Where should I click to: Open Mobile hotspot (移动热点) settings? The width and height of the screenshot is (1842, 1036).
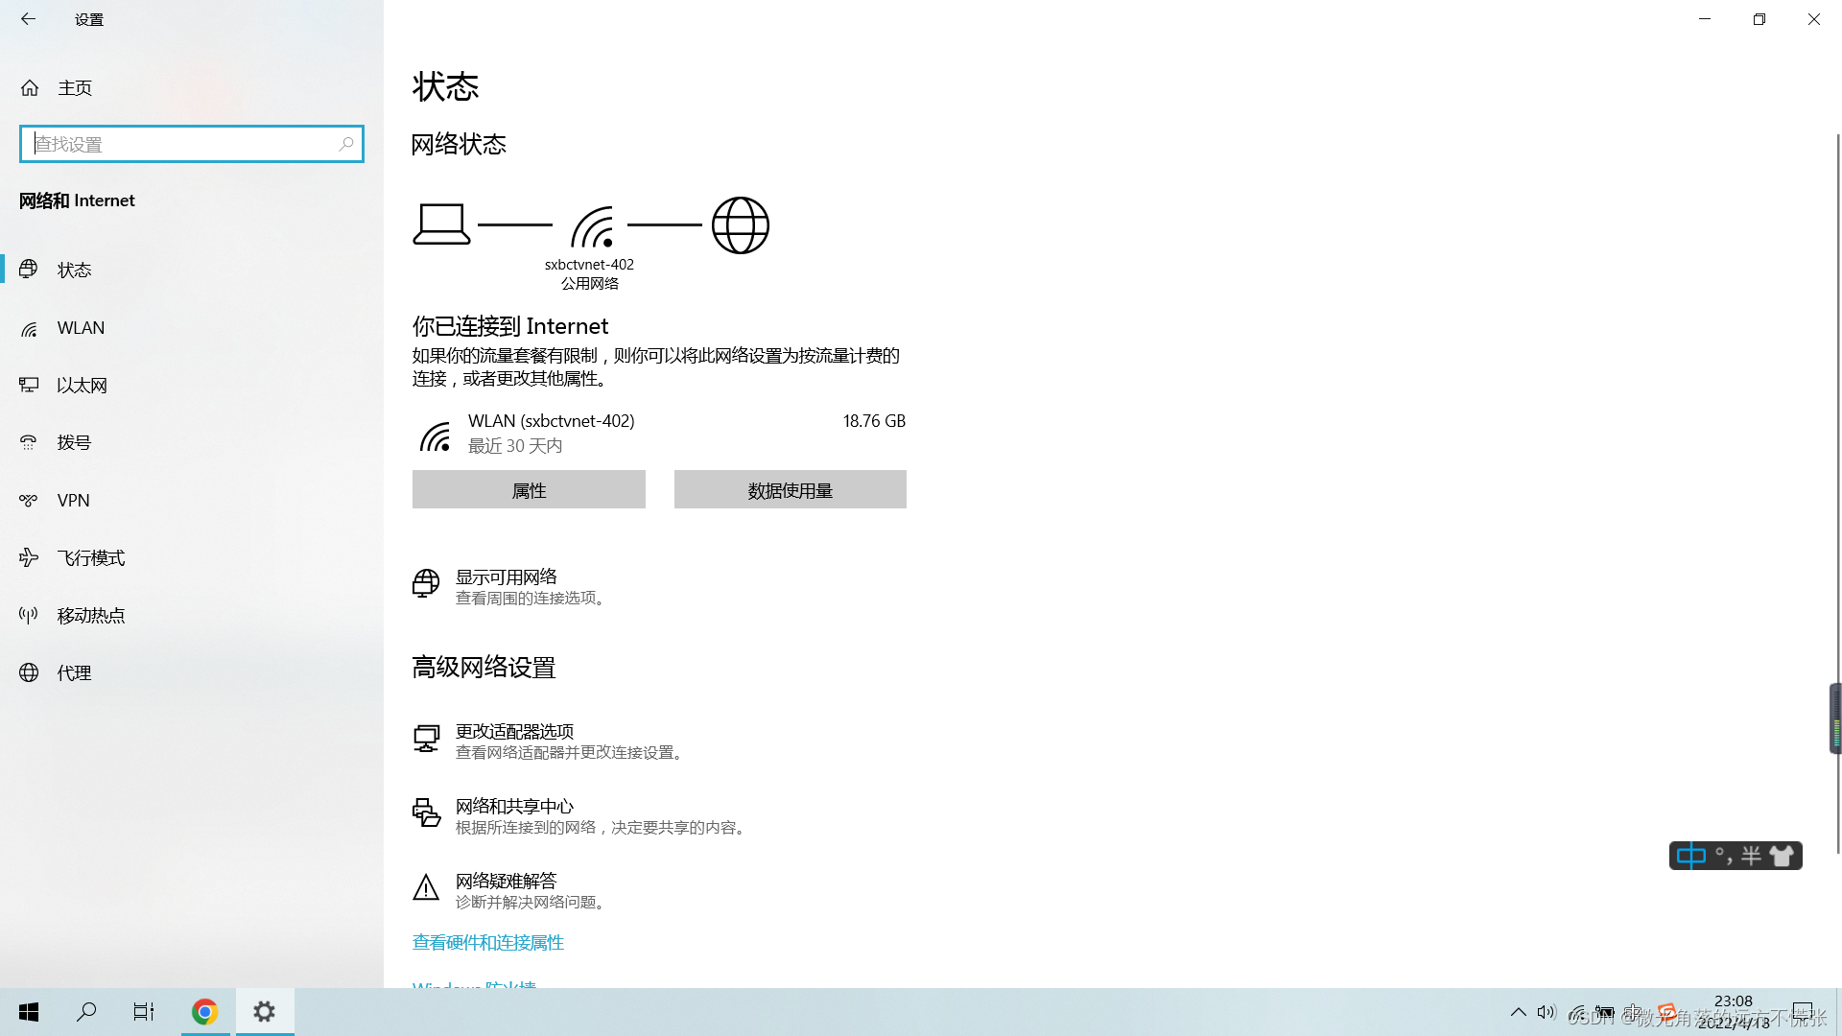(90, 616)
